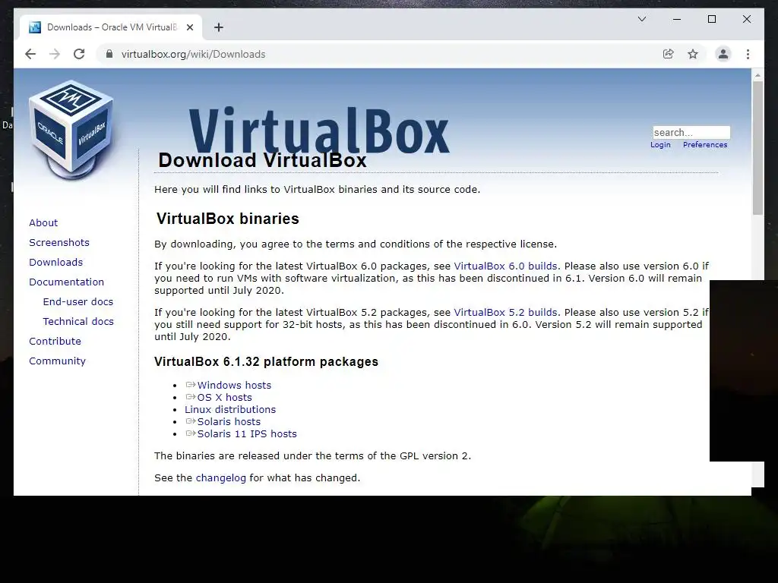Click the scrollbar up arrow
Screen dimensions: 778x583
757,75
